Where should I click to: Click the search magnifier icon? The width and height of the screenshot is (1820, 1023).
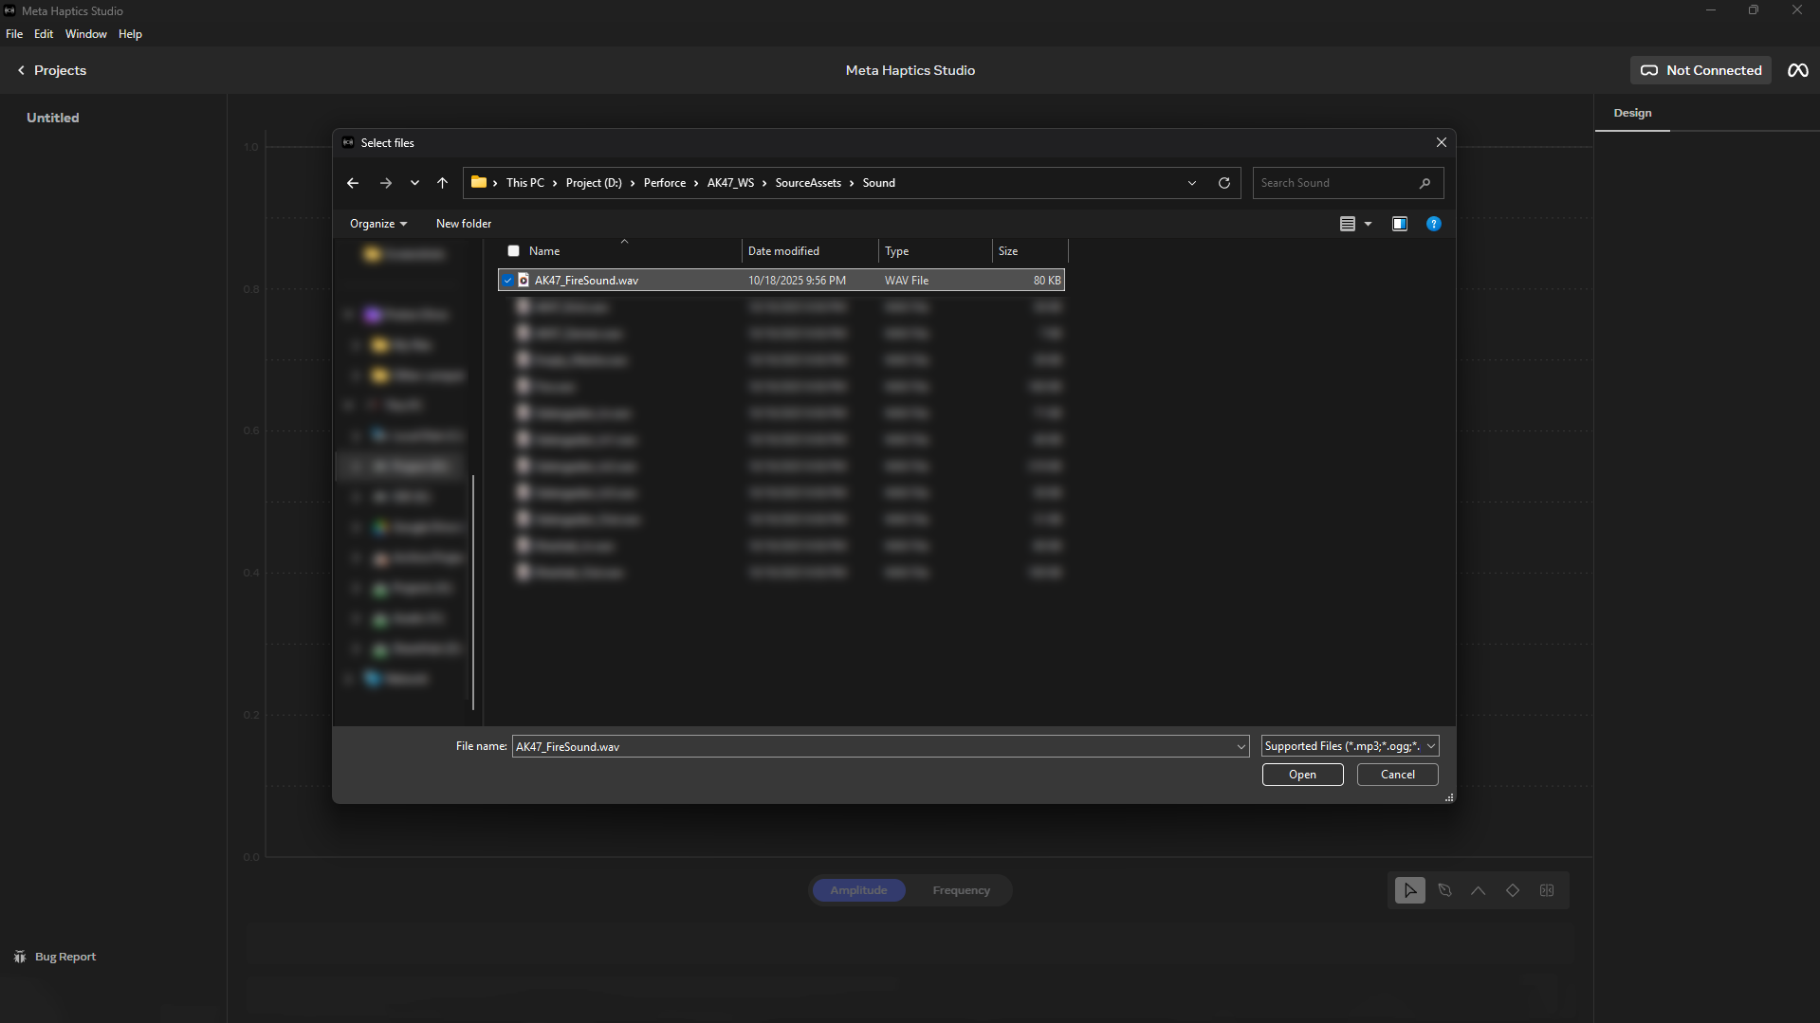[1425, 183]
